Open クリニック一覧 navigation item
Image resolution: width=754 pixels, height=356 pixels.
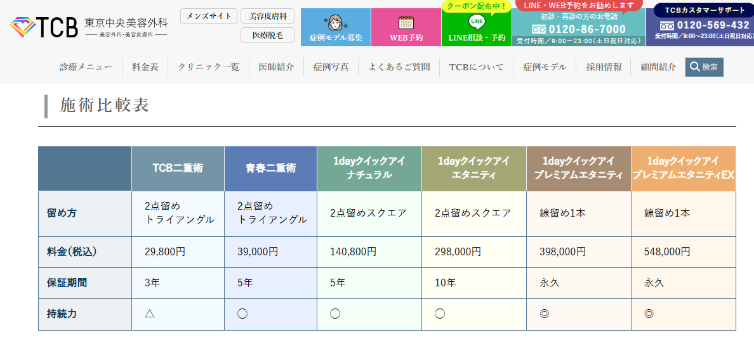(x=209, y=67)
